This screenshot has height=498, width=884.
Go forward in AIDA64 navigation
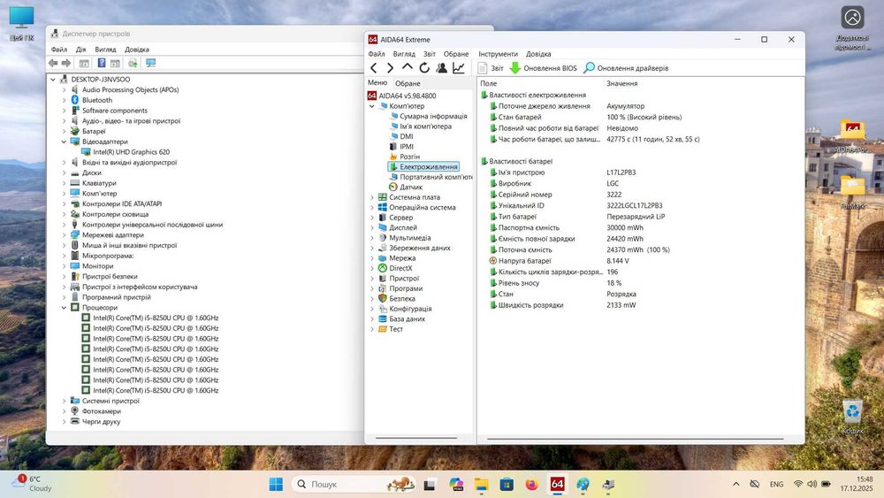click(x=390, y=68)
